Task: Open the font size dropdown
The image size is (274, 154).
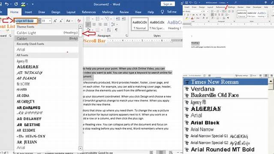Action: 50,21
